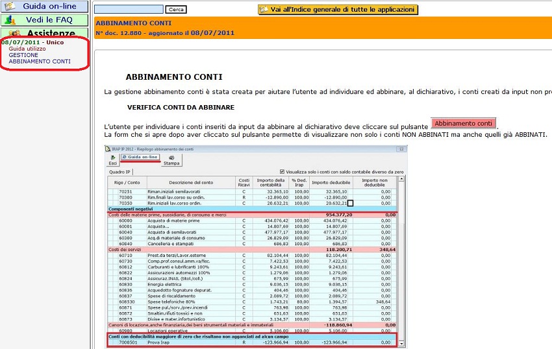Click the Importo non deducibile column header

click(375, 182)
